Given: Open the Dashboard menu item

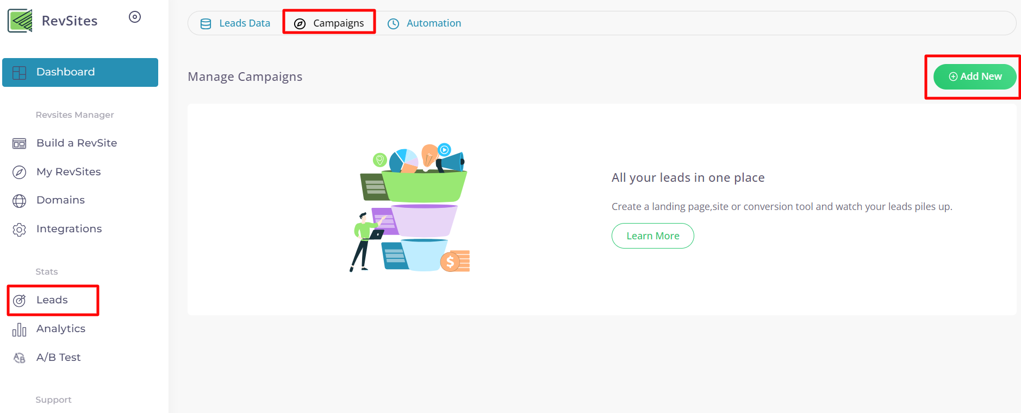Looking at the screenshot, I should pyautogui.click(x=80, y=72).
